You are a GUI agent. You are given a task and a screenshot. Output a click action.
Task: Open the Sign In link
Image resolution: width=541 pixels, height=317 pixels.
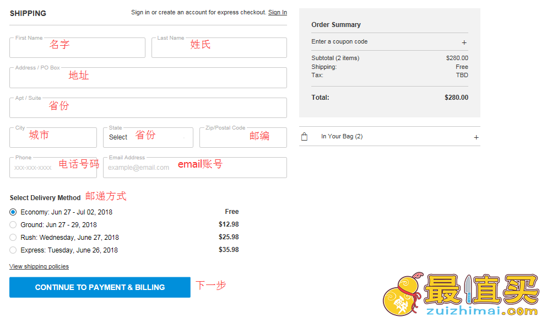278,13
